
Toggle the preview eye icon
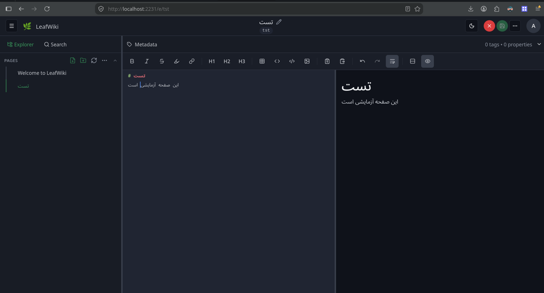pyautogui.click(x=427, y=61)
